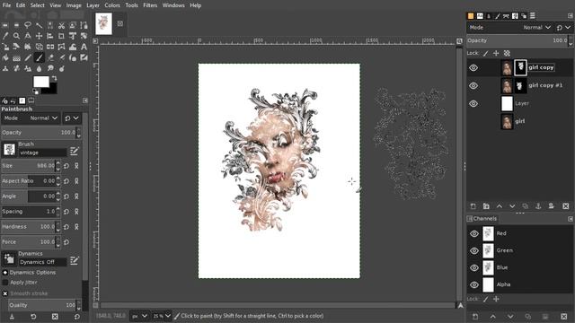
Task: Open brush editor next to vintage brush
Action: [x=75, y=151]
